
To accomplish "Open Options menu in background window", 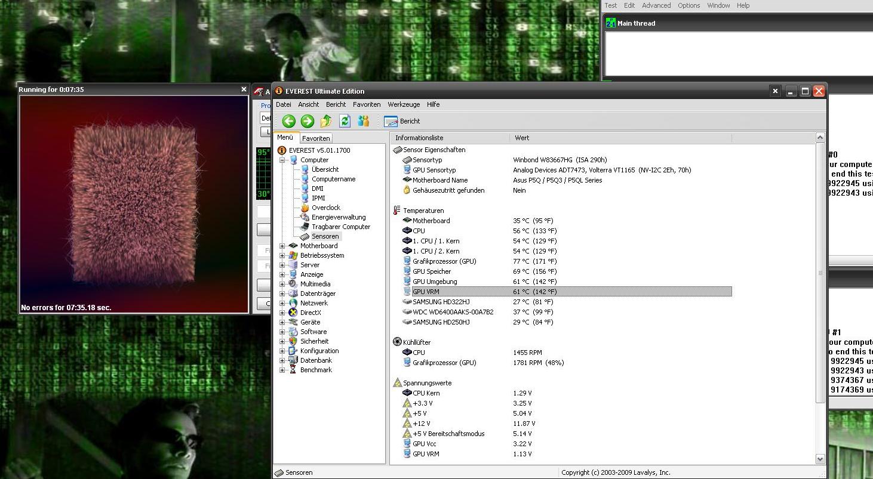I will tap(688, 5).
